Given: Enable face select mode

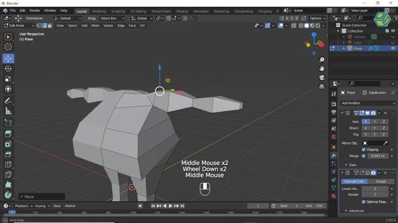Looking at the screenshot, I should coord(50,25).
